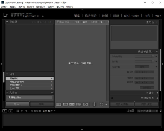Select 元数据 library filter
164x131 pixels.
93,22
